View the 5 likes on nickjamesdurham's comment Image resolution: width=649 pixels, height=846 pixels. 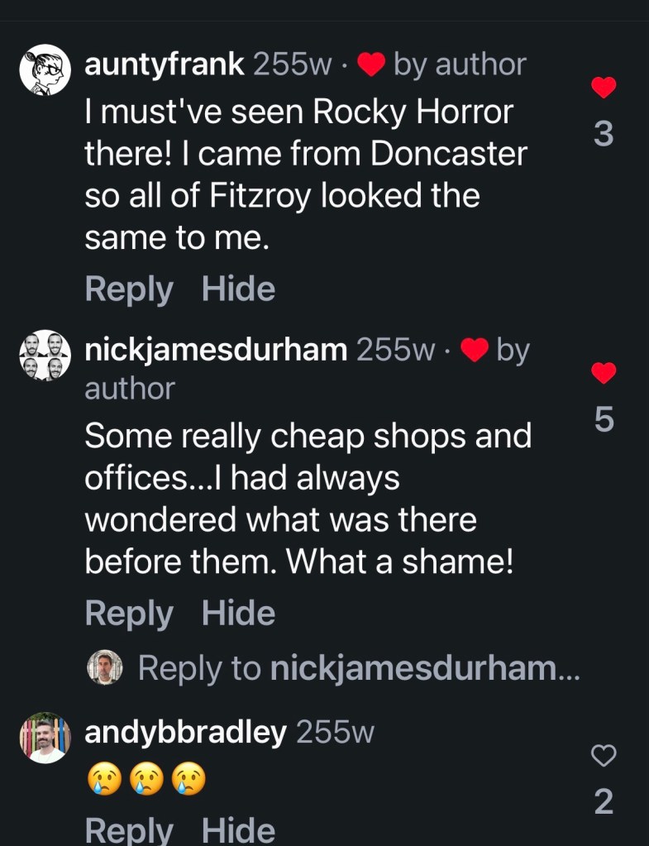[604, 420]
